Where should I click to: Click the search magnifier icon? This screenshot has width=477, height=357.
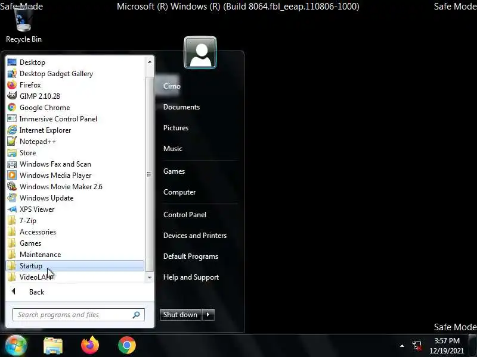coord(136,315)
